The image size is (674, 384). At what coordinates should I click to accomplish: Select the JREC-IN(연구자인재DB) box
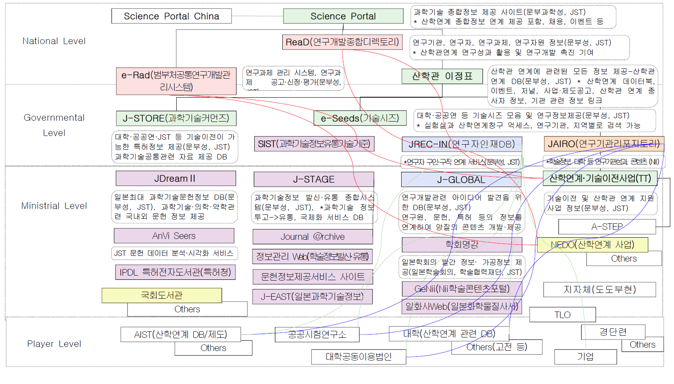click(462, 144)
